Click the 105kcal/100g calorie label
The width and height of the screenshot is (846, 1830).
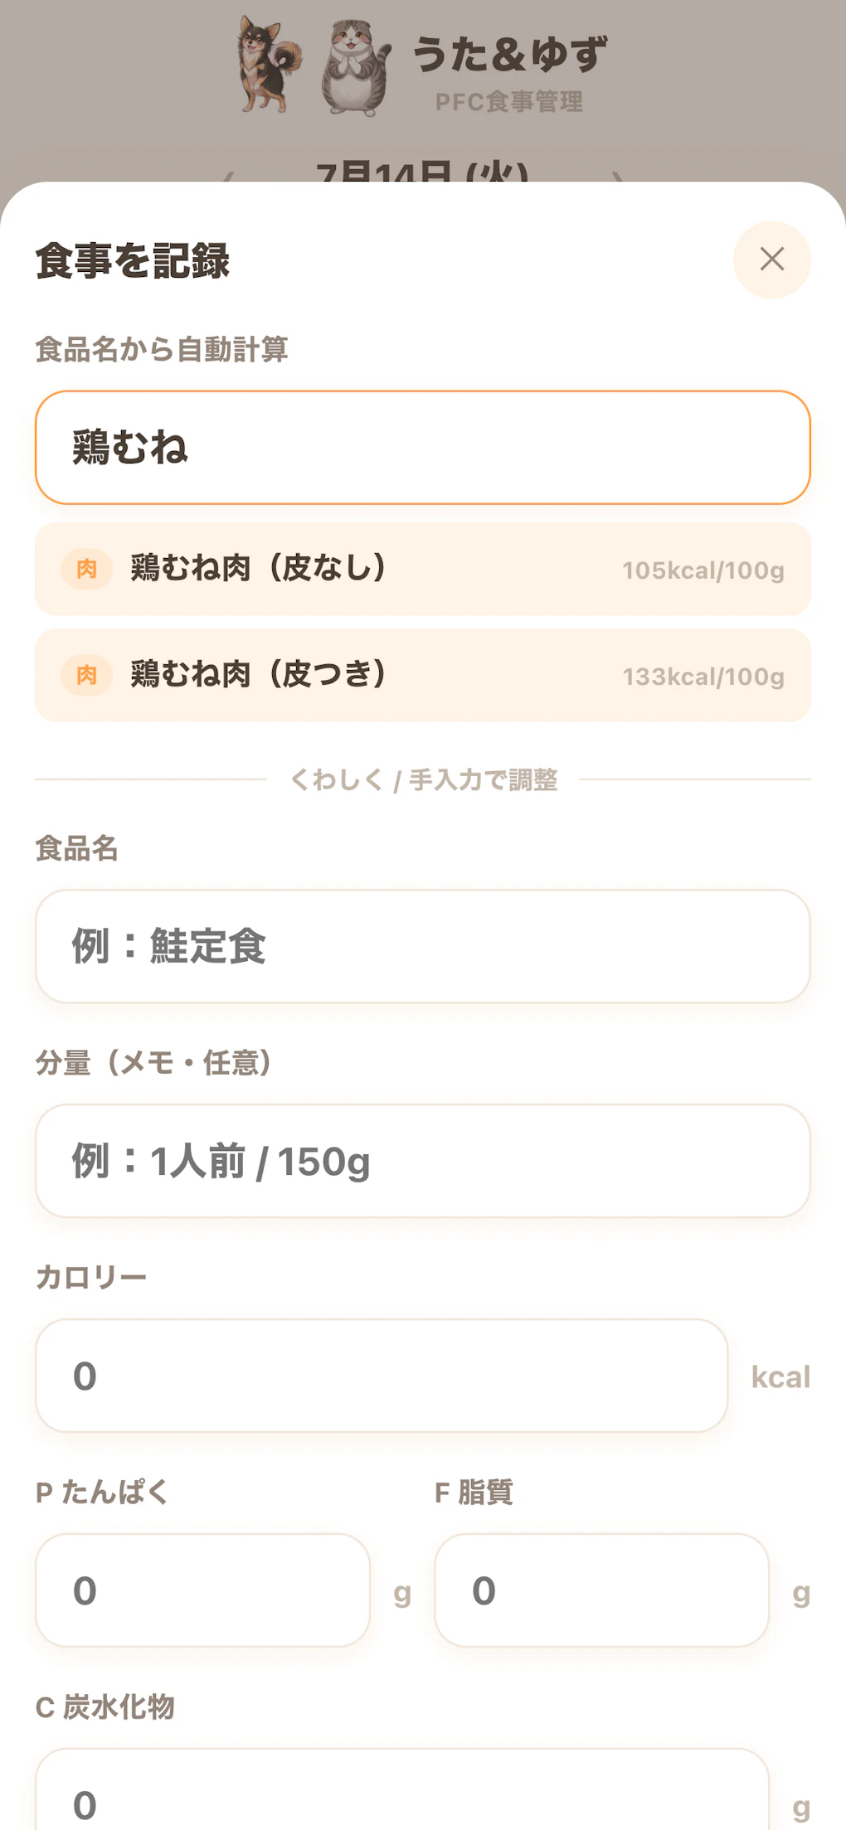(703, 570)
